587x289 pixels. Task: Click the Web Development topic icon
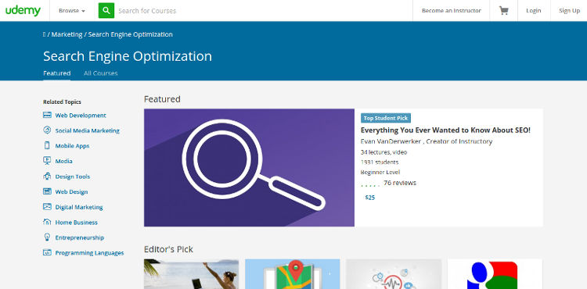pos(47,115)
